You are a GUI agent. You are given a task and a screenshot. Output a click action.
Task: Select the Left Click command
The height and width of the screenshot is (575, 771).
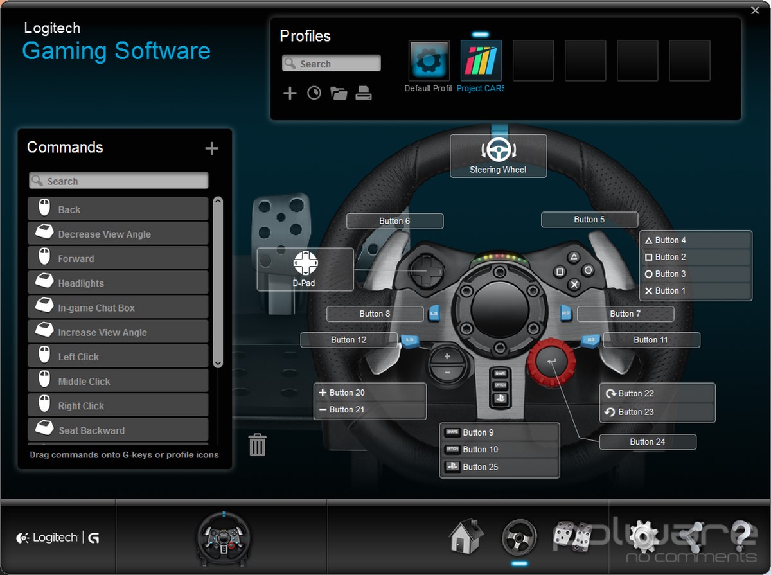point(118,357)
